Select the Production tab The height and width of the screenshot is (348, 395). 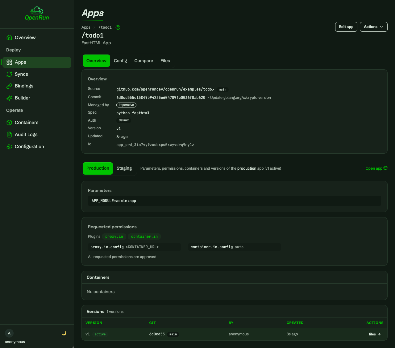[98, 168]
